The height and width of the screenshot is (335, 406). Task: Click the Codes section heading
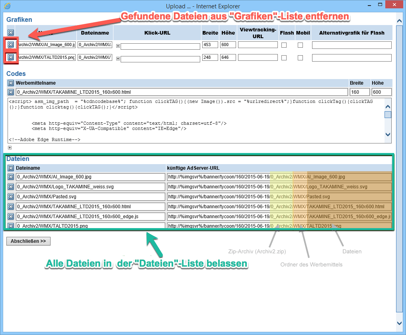click(x=16, y=74)
